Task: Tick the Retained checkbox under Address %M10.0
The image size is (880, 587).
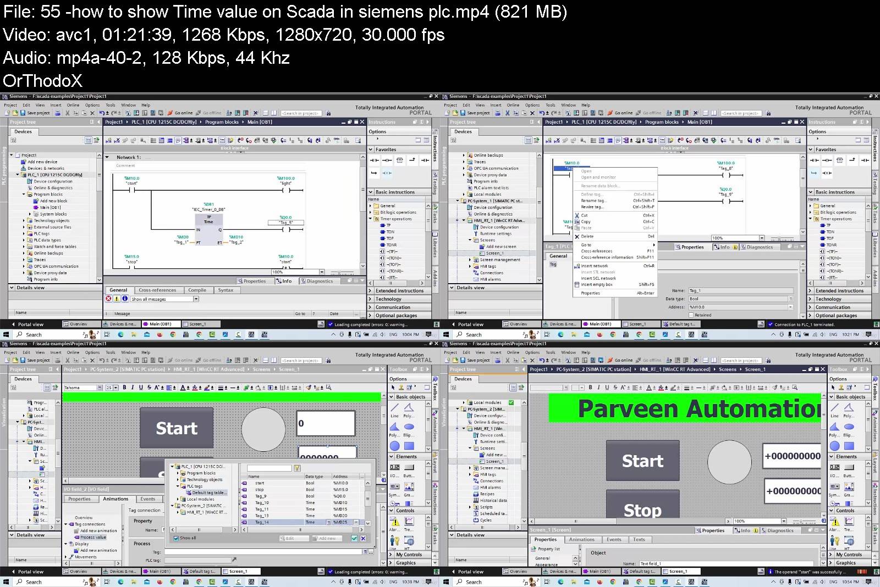Action: tap(692, 315)
